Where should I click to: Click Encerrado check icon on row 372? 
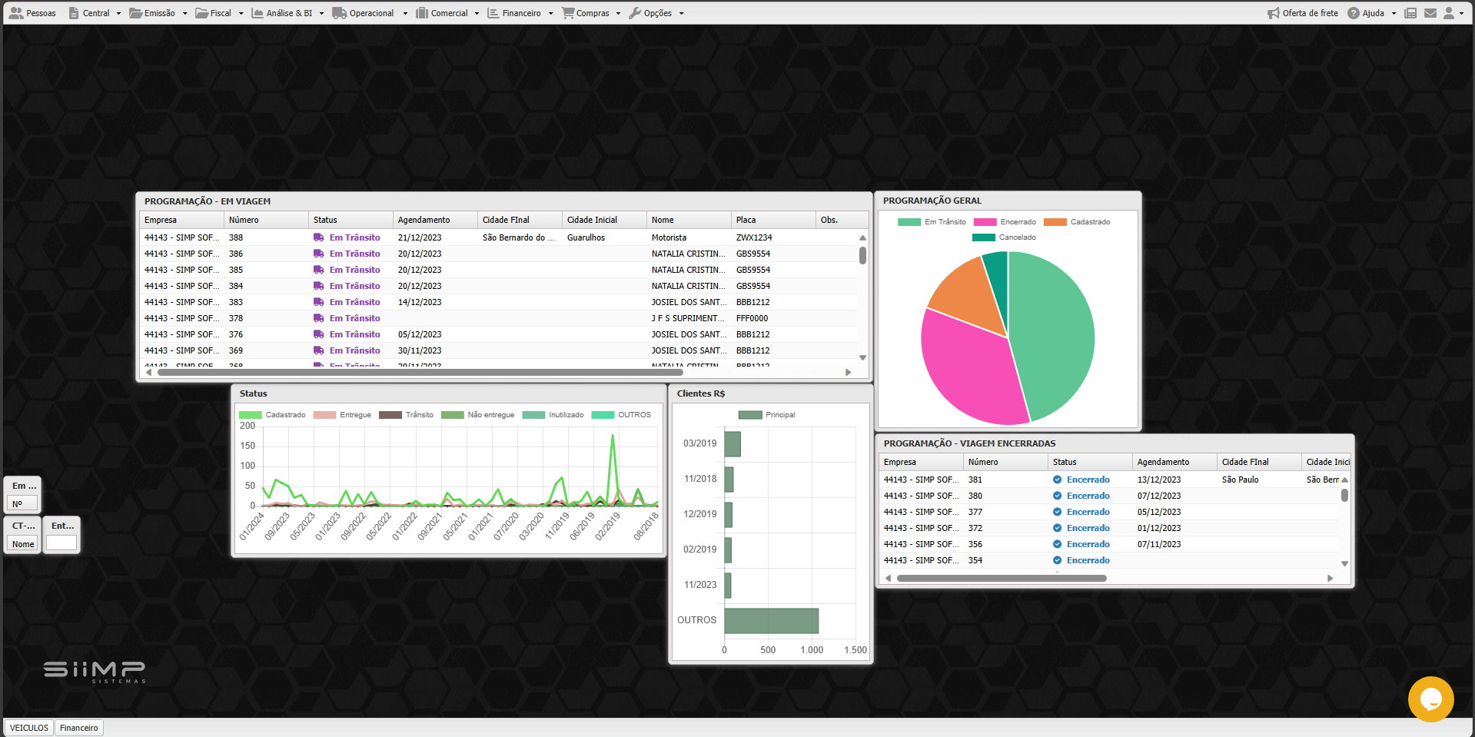point(1057,528)
